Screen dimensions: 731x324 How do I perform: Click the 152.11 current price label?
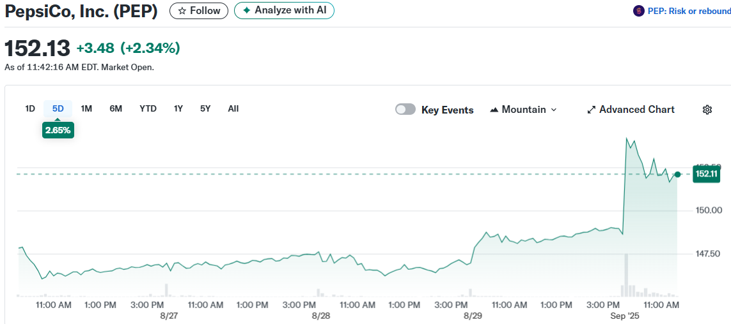[x=707, y=174]
